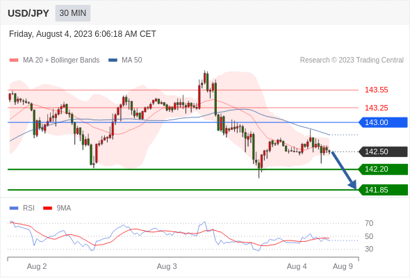410x278 pixels.
Task: Toggle the 9MA legend entry
Action: pyautogui.click(x=57, y=208)
